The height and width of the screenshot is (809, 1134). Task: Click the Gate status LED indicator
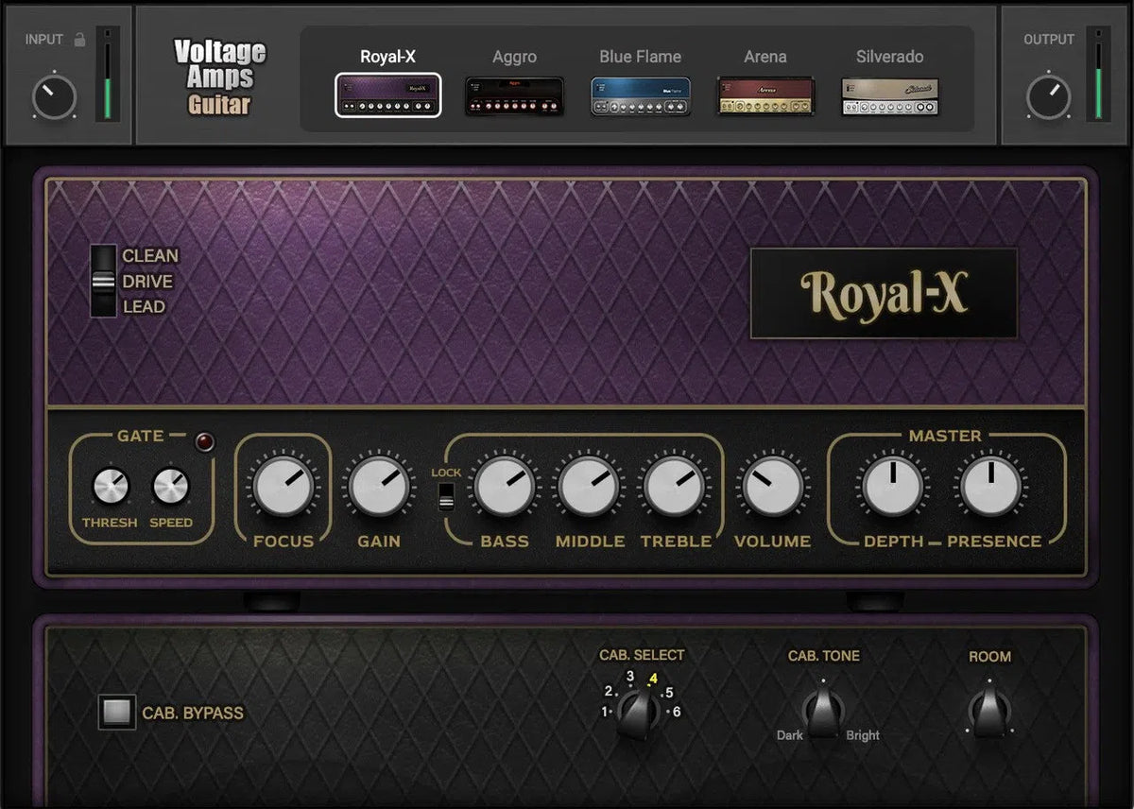204,439
